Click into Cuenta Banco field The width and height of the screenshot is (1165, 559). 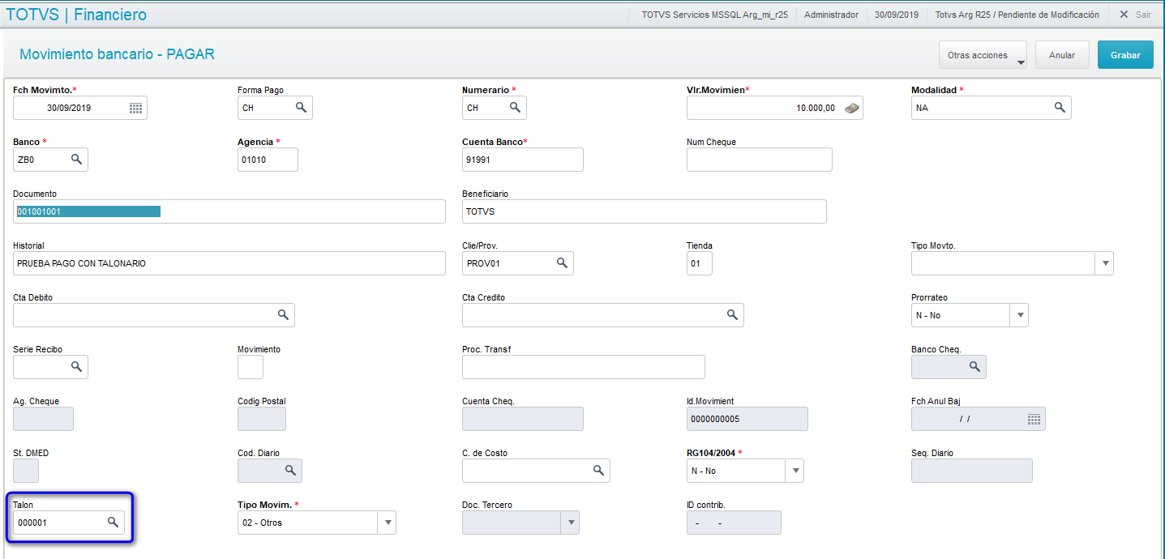[523, 160]
